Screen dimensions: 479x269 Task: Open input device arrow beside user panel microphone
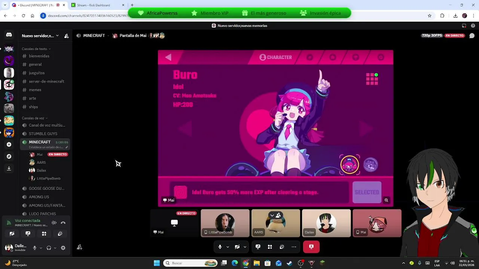[x=41, y=248]
